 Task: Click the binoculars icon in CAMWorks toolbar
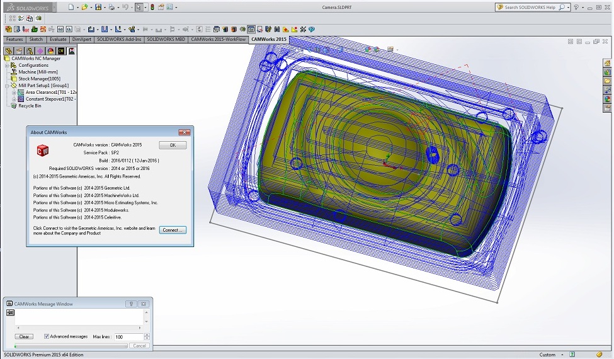point(277,29)
